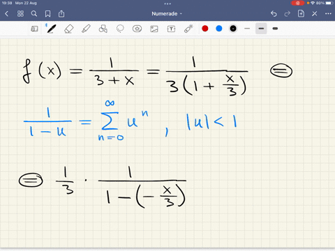The image size is (335, 251).
Task: Toggle the read-only mode icon
Action: click(x=34, y=29)
